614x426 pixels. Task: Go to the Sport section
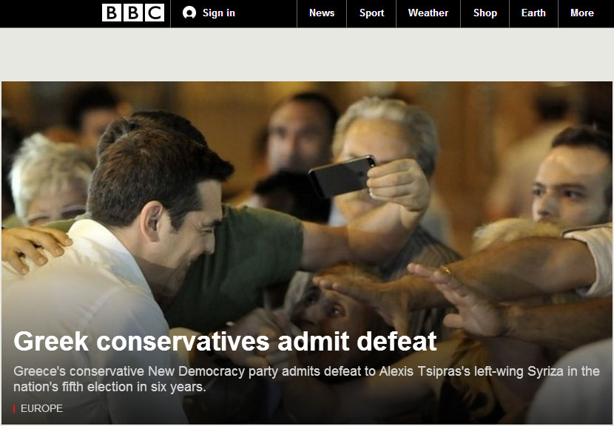tap(371, 13)
